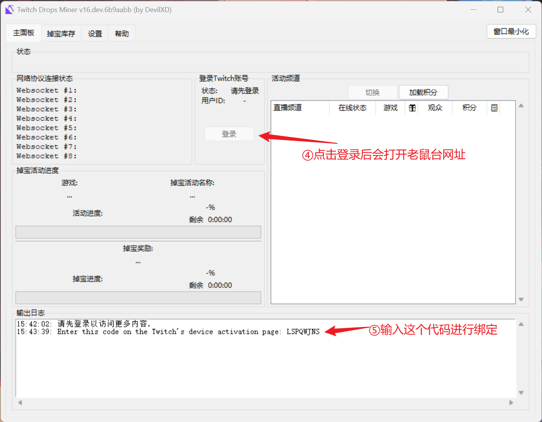
Task: Click the 登录 button
Action: 229,134
